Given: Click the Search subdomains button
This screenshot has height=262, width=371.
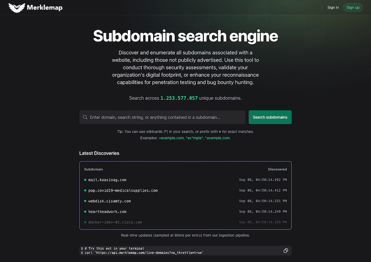Looking at the screenshot, I should coord(270,117).
